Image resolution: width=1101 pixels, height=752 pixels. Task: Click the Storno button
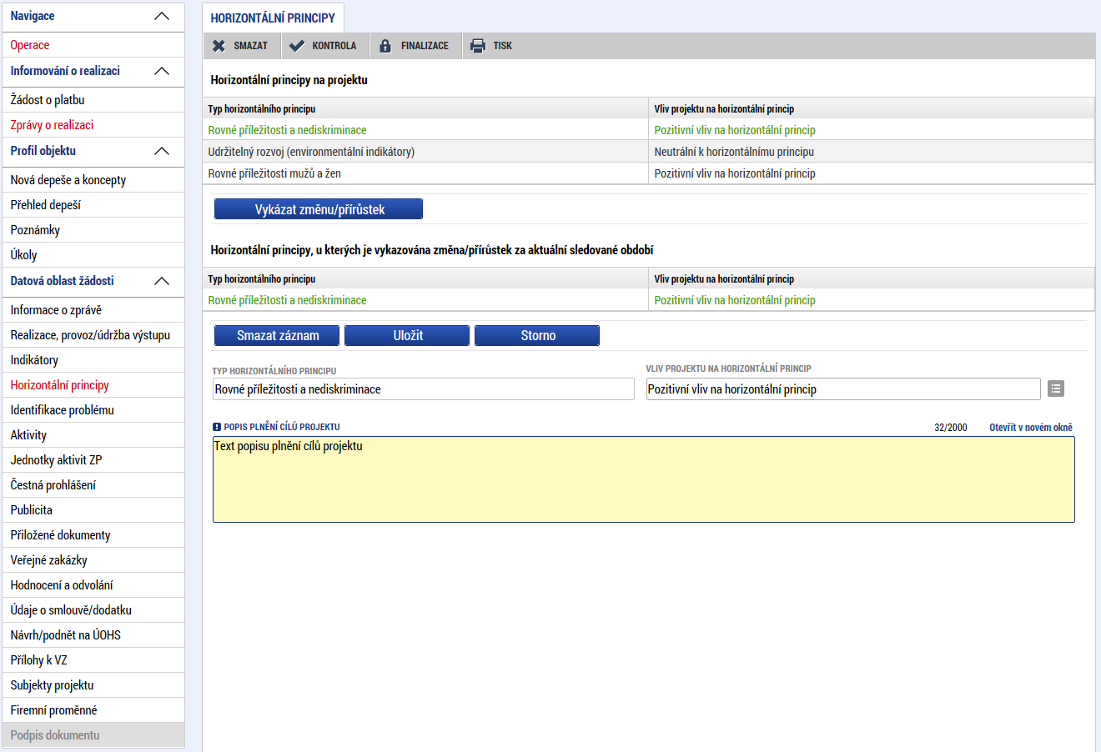click(x=537, y=335)
